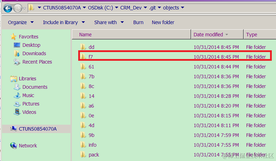The image size is (276, 161).
Task: Sort by Date modified column header
Action: (x=217, y=35)
